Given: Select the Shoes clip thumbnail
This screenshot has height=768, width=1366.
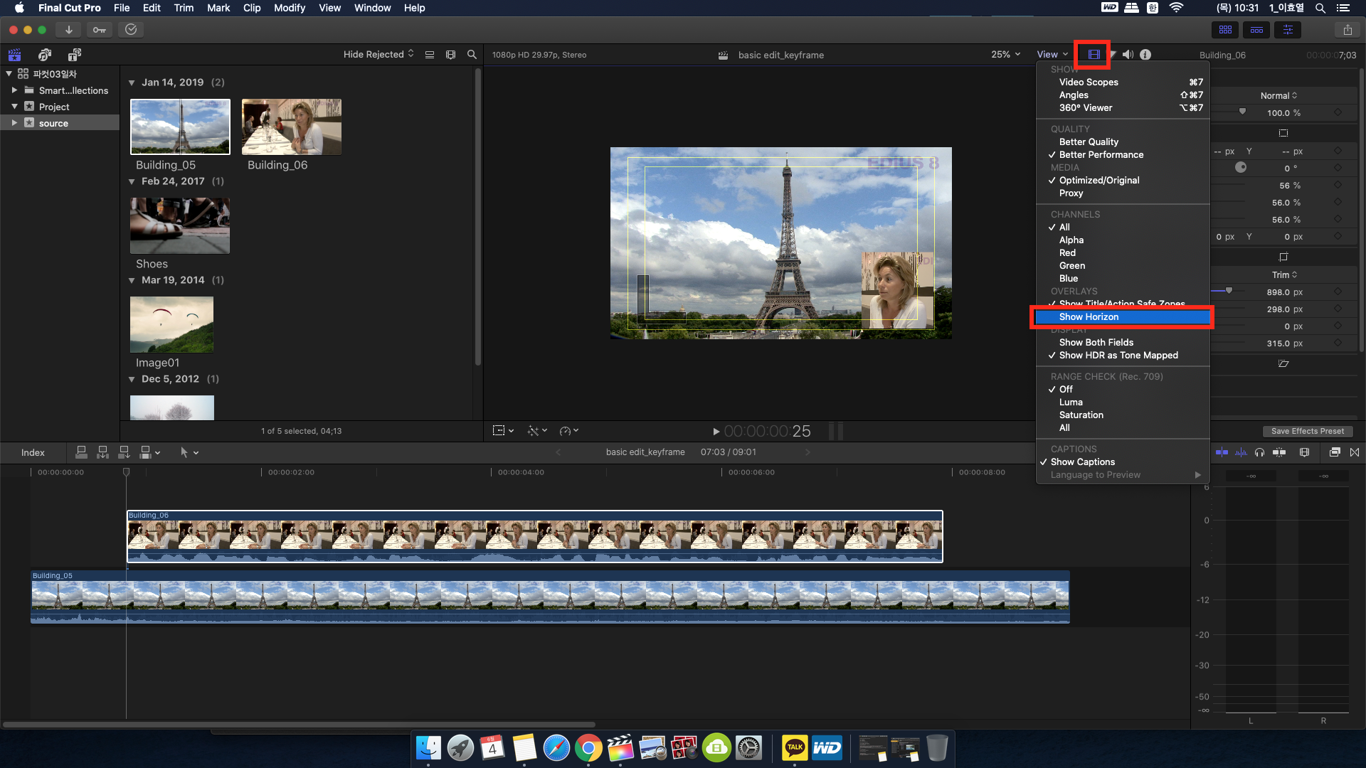Looking at the screenshot, I should point(180,225).
